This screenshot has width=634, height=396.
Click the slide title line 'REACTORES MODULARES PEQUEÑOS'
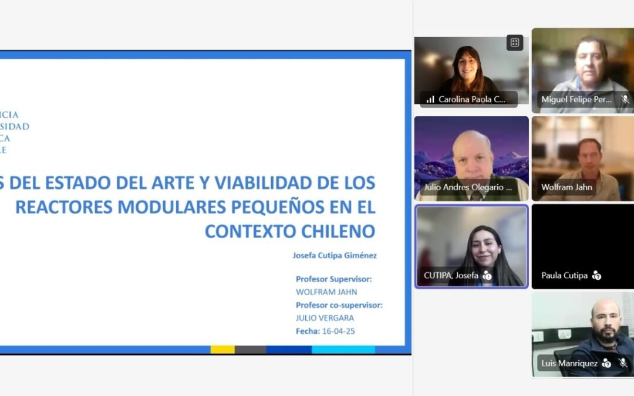point(195,207)
